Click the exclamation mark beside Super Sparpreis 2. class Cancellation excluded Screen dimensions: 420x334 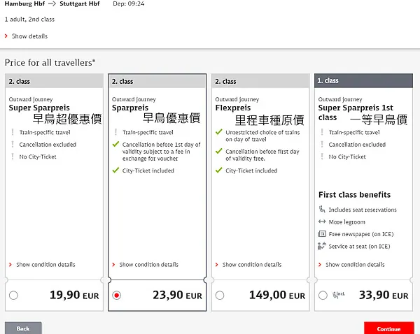13,144
